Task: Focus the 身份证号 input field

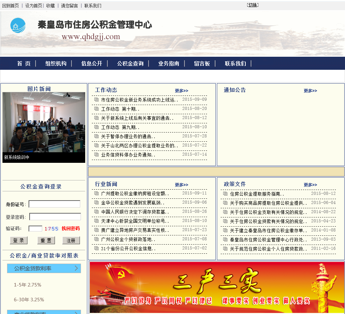Action: tap(54, 204)
